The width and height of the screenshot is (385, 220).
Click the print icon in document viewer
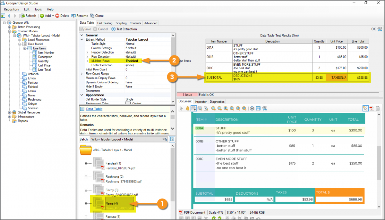[252, 109]
